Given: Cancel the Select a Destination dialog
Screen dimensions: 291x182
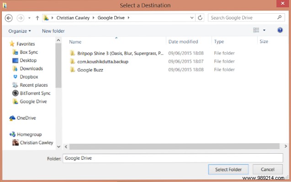Looking at the screenshot, I should pos(268,169).
